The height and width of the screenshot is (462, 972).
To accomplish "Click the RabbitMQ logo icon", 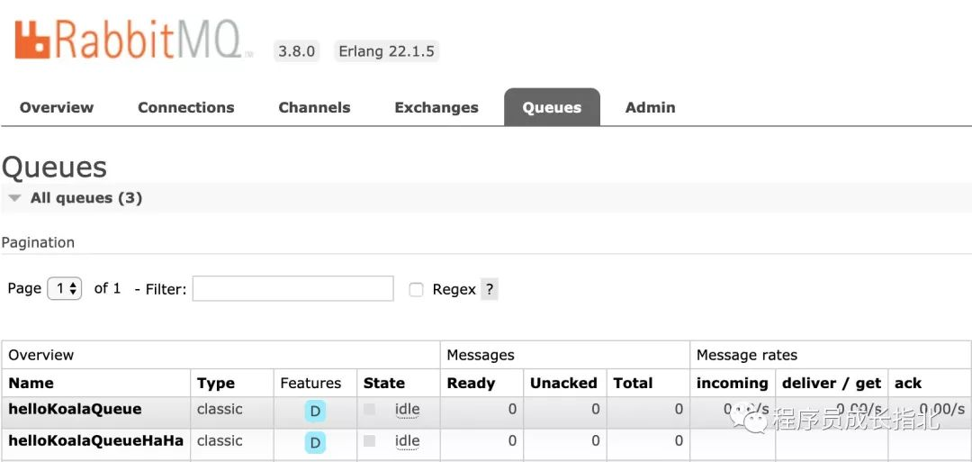I will point(33,40).
